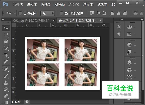Enable the 自动选择 checkbox
Viewport: 145px width, 105px height.
[20, 13]
